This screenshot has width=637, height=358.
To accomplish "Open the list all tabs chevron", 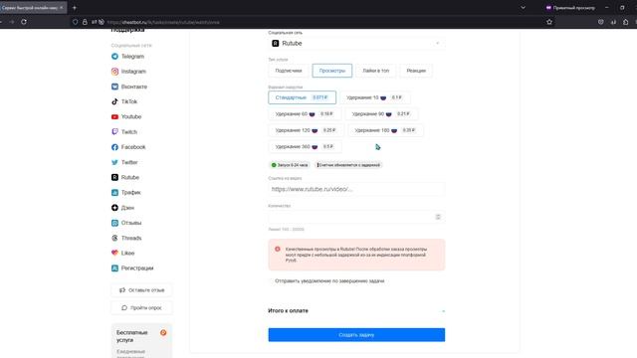I will (x=523, y=8).
